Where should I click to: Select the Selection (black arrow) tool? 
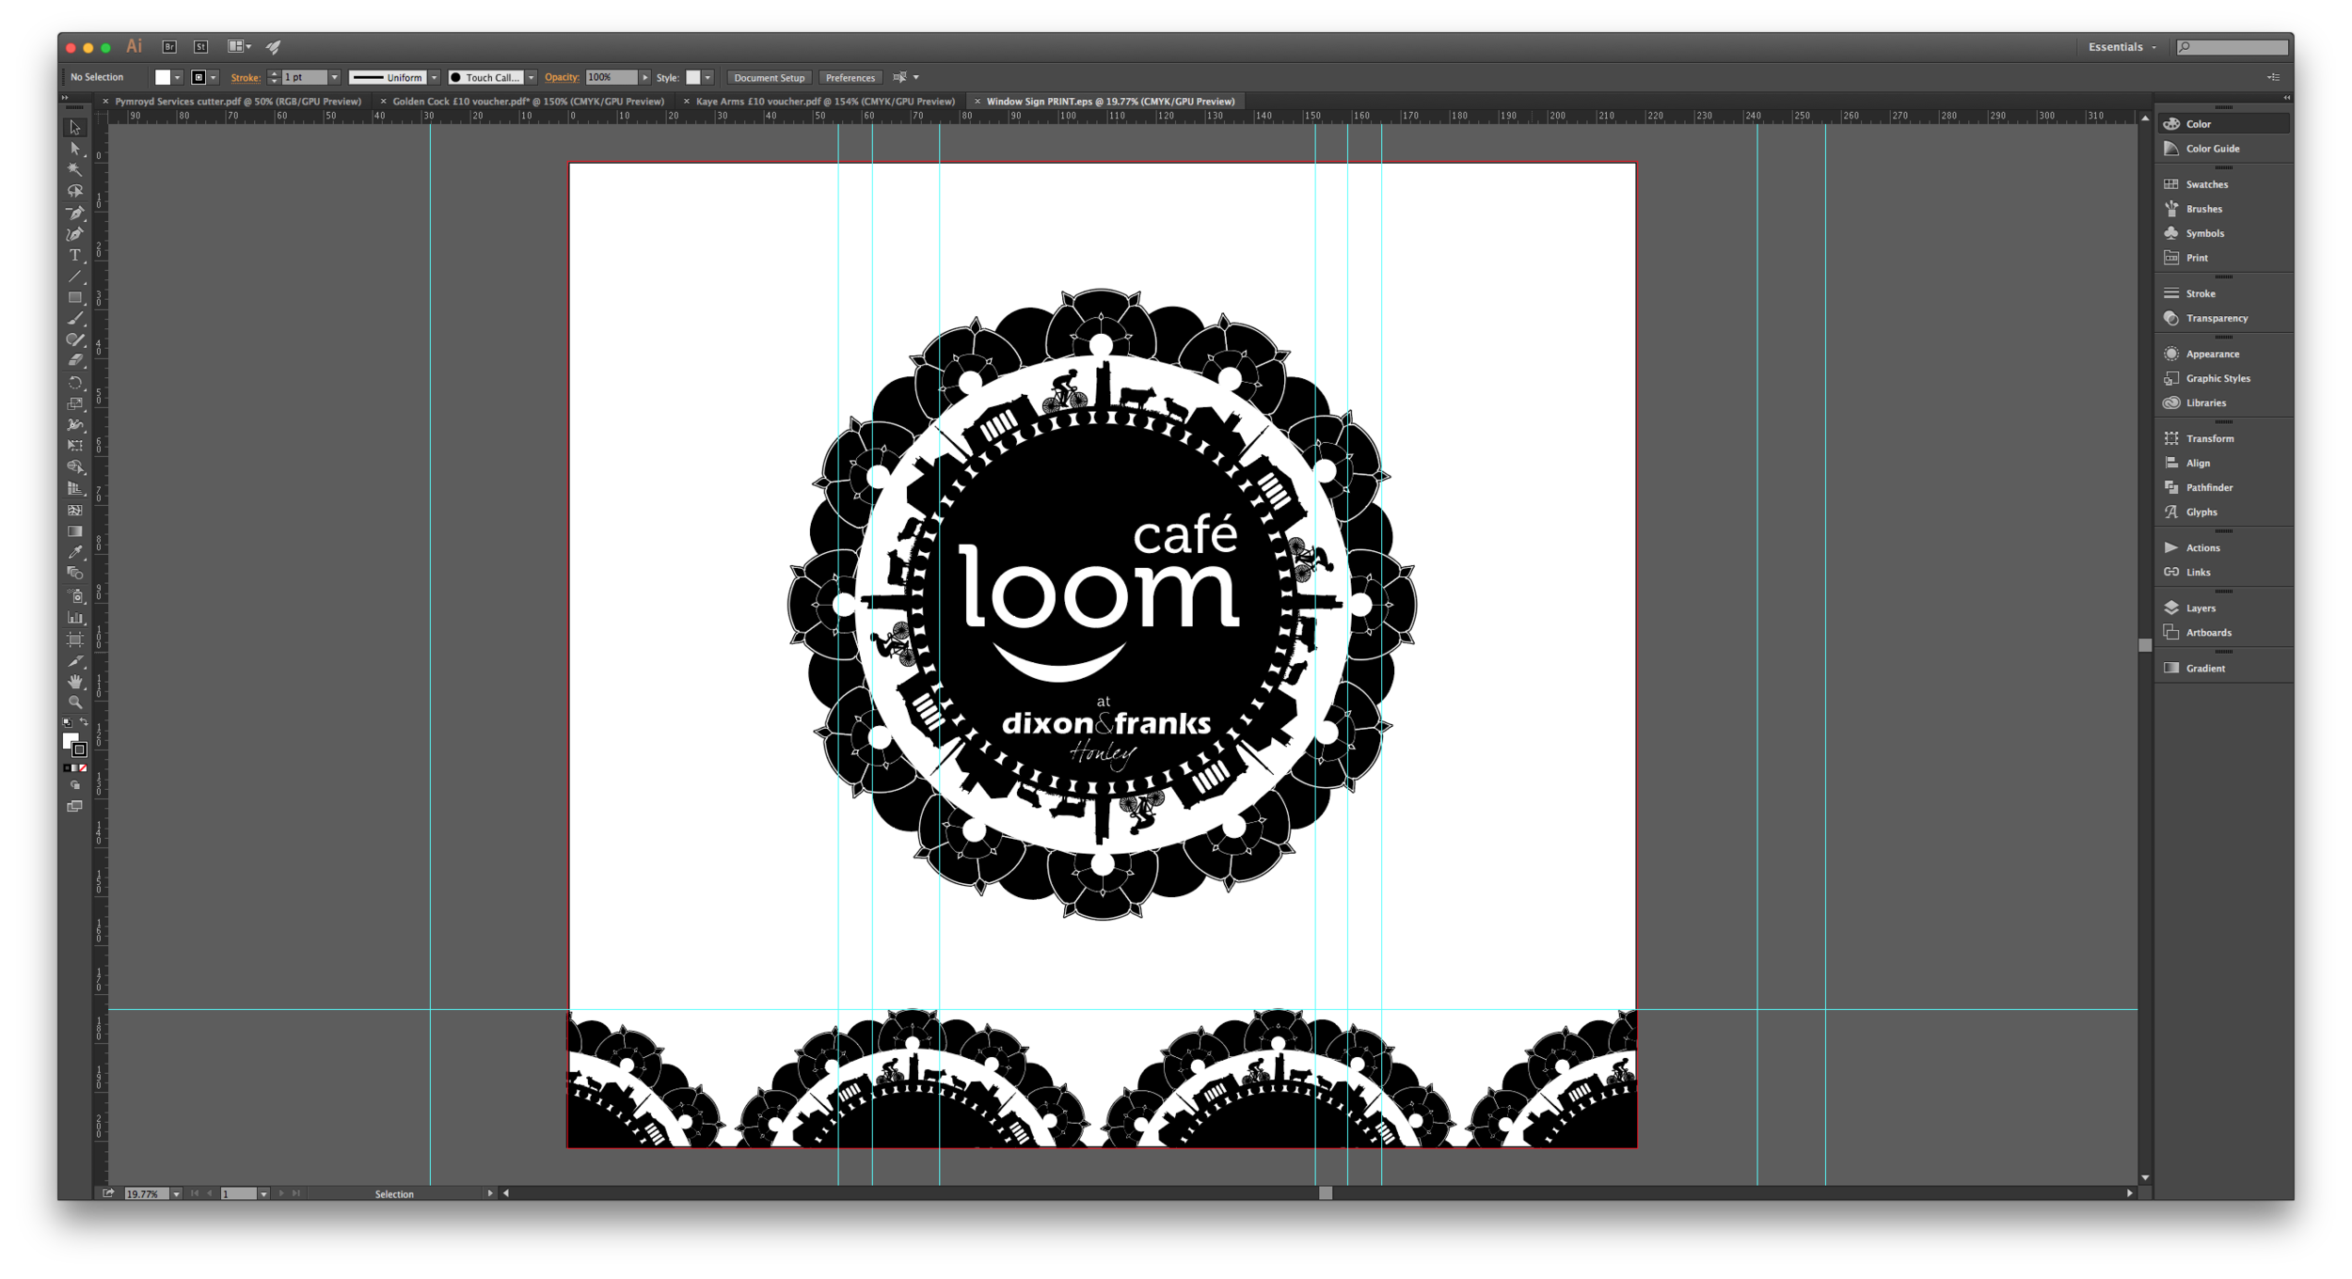click(75, 127)
